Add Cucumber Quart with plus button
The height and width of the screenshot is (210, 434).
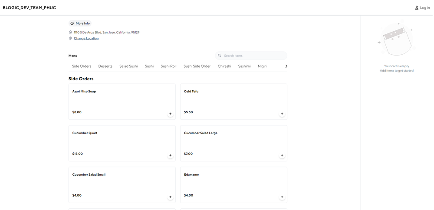170,155
